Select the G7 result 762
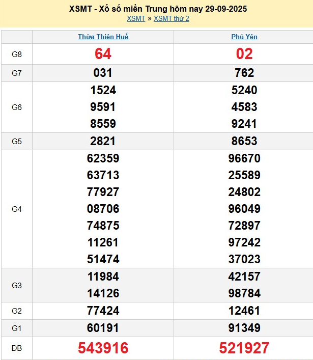This screenshot has width=313, height=360. pos(244,73)
